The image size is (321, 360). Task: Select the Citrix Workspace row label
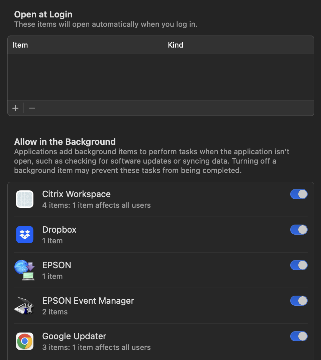tap(76, 194)
